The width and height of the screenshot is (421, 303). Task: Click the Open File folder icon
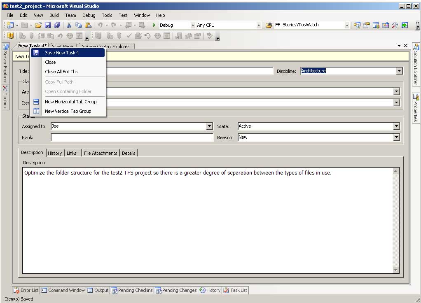38,25
